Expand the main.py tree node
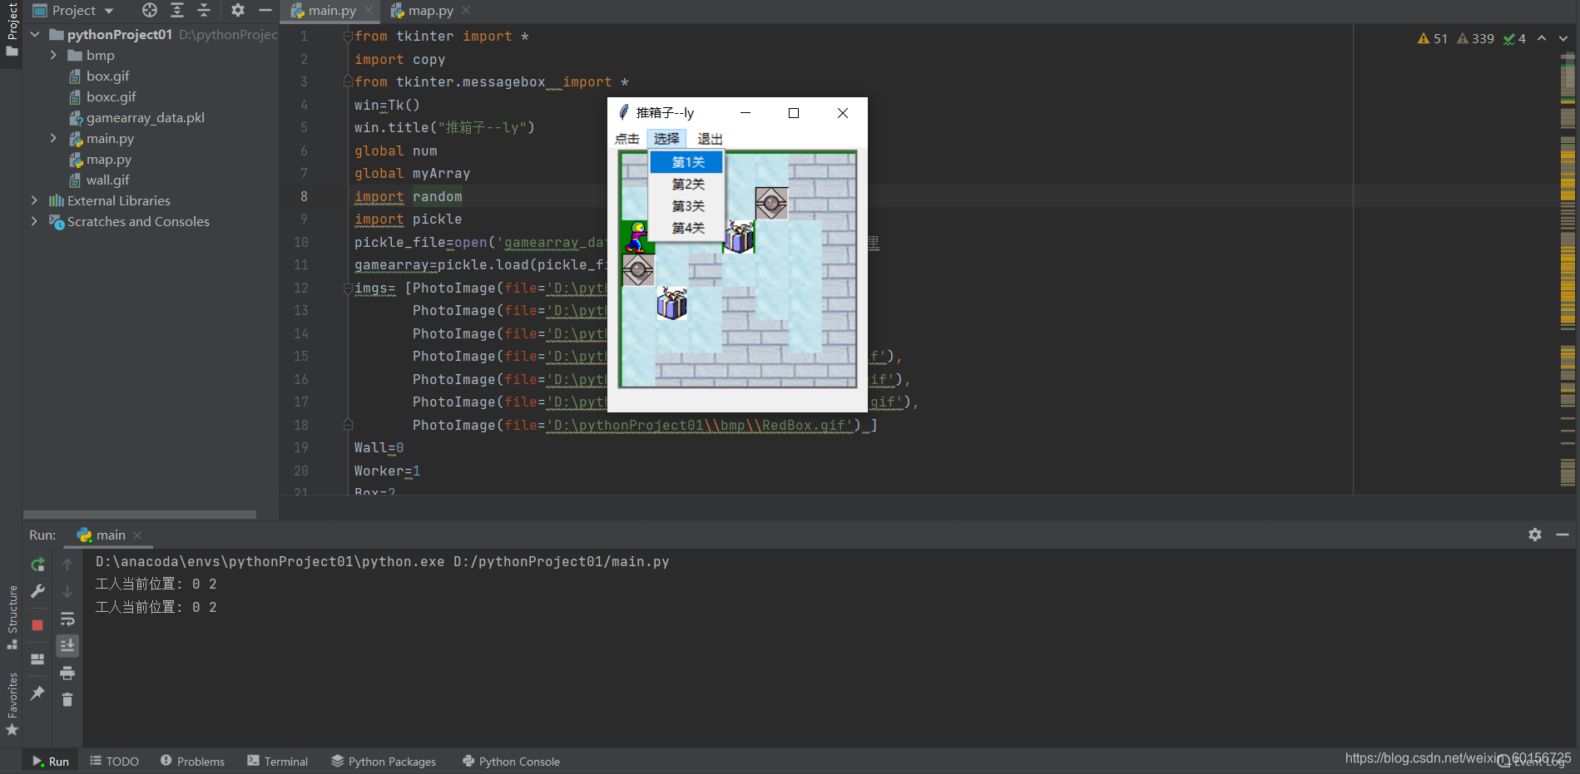The width and height of the screenshot is (1580, 774). click(53, 138)
